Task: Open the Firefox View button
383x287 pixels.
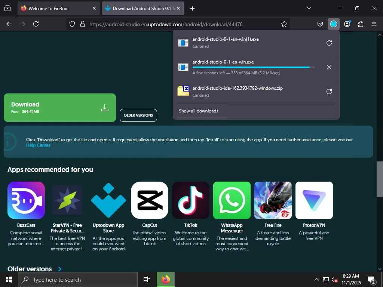Action: point(7,8)
